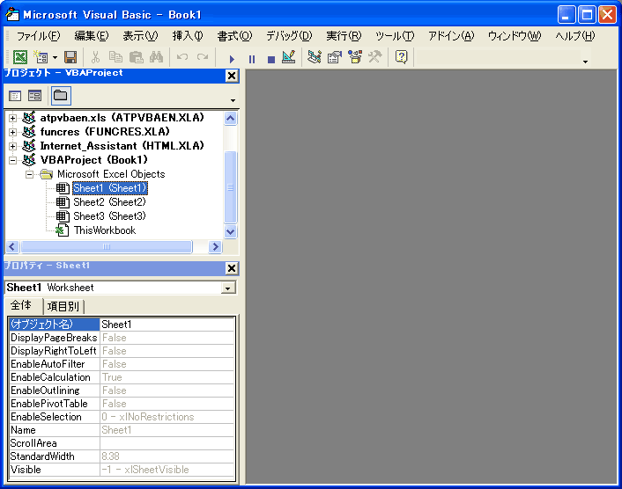622x489 pixels.
Task: Toggle Design Mode icon
Action: [289, 57]
